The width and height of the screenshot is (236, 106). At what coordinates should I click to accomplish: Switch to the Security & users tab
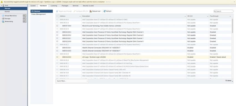pos(88,6)
